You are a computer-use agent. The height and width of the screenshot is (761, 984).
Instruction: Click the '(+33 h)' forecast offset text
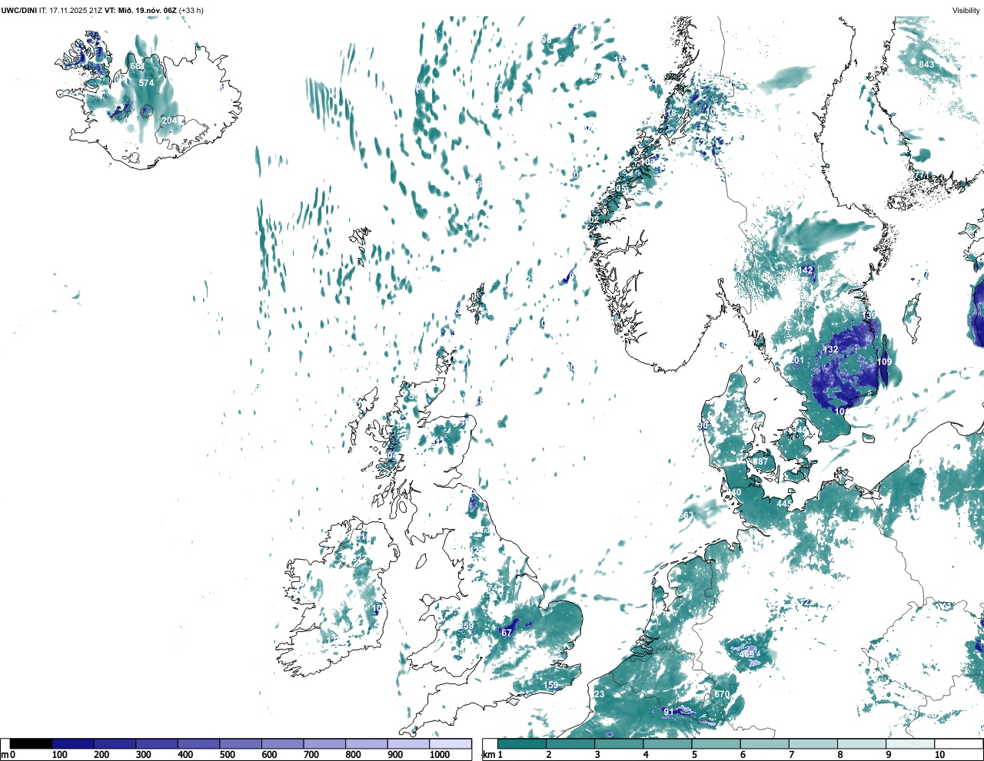tap(191, 10)
